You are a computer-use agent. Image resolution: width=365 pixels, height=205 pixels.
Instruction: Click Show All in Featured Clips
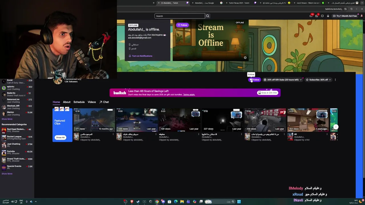point(60,138)
